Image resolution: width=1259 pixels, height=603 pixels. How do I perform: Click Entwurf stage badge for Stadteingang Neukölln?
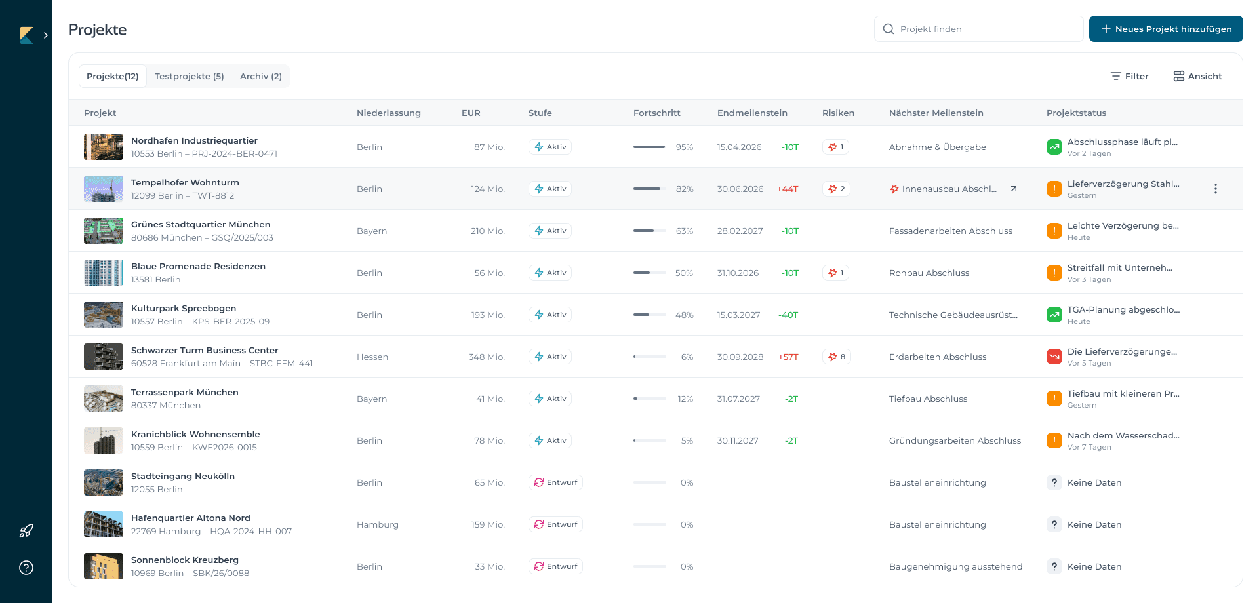(555, 482)
